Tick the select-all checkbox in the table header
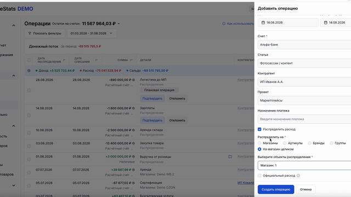 click(29, 60)
